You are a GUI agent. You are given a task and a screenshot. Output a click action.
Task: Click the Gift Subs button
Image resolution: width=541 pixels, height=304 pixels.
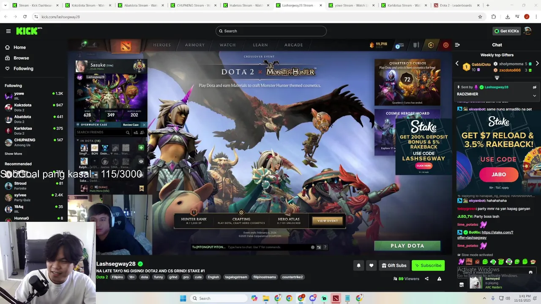(x=394, y=266)
